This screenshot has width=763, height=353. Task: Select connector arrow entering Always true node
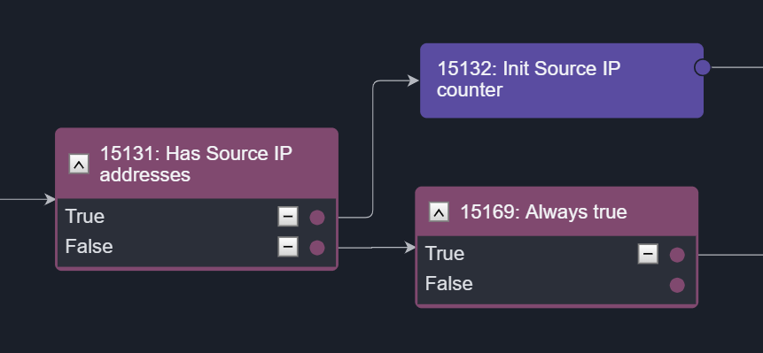pos(377,248)
